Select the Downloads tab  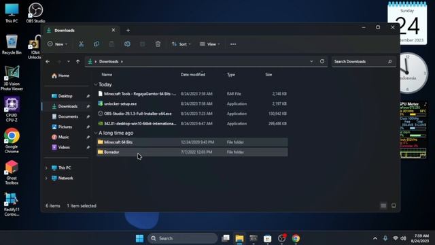(80, 30)
